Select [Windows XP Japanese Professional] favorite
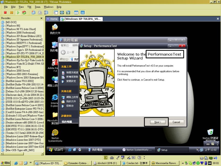 pos(24,40)
